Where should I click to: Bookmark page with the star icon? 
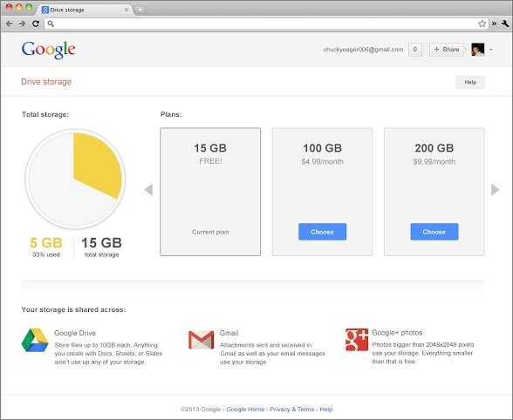coord(482,24)
